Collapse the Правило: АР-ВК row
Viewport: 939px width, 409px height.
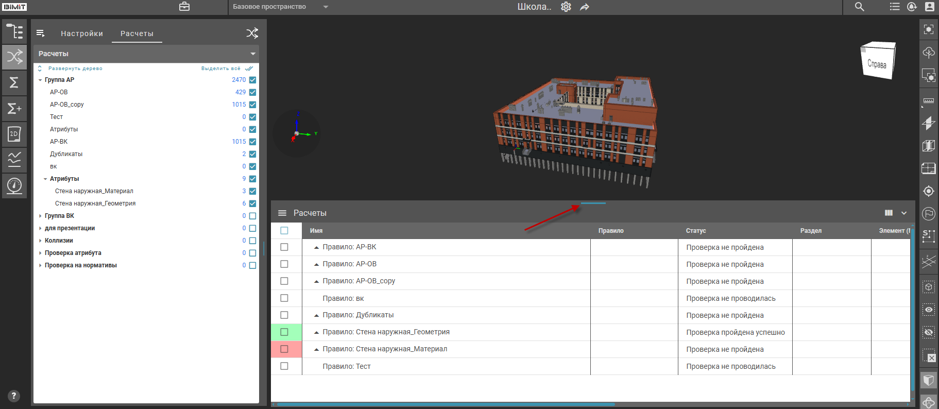click(316, 247)
